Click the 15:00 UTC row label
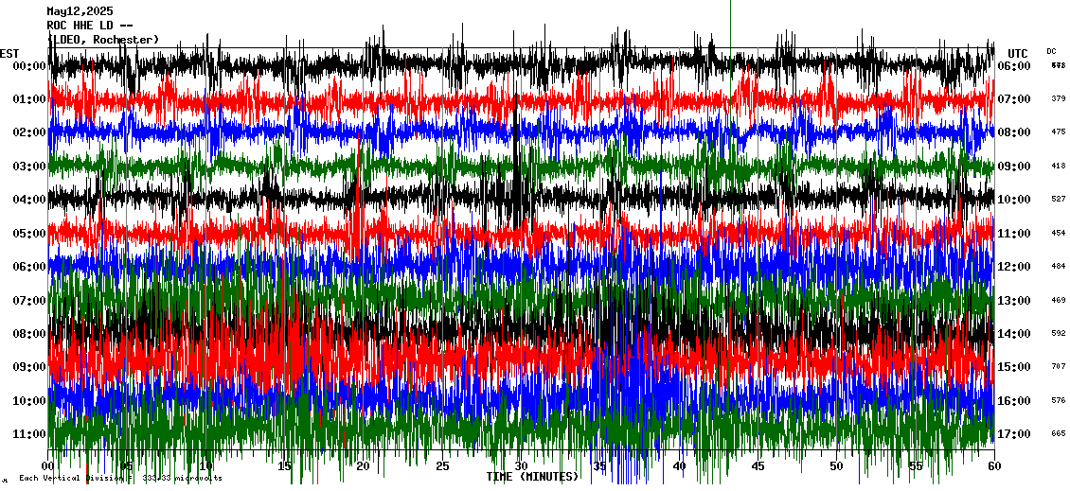The image size is (1070, 491). point(1014,367)
